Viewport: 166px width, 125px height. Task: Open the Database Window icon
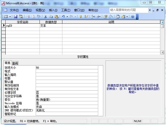118,17
